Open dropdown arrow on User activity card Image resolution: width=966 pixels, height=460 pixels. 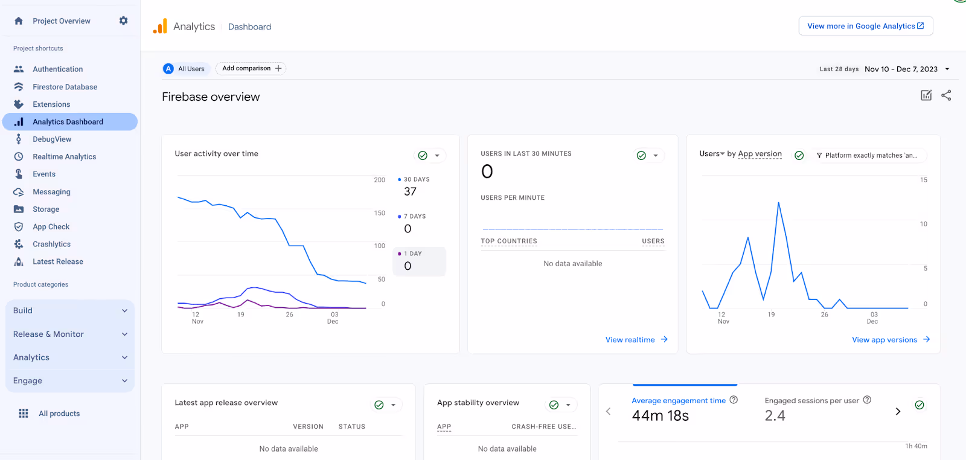[x=437, y=156]
